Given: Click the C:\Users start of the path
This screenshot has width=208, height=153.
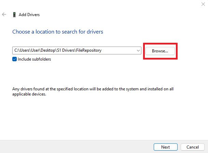Looking at the screenshot, I should tap(22, 50).
